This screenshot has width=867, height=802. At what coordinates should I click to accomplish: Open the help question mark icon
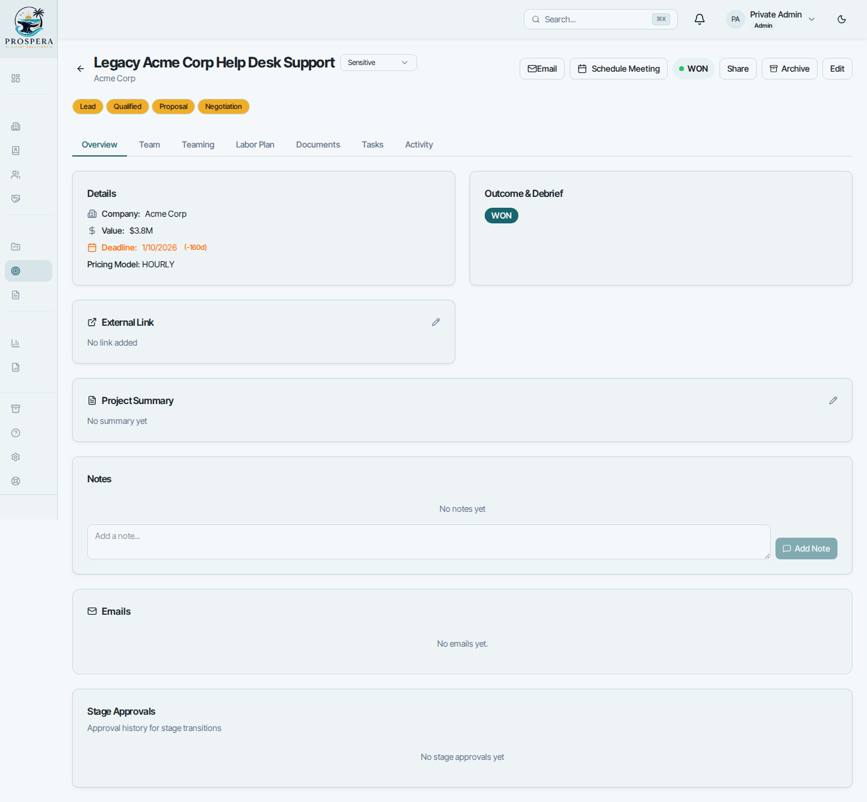[16, 433]
